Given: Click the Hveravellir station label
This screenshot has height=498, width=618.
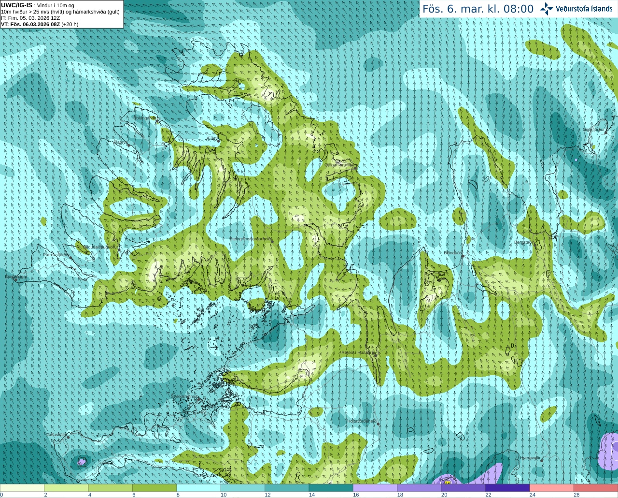Looking at the screenshot, I should 530,457.
